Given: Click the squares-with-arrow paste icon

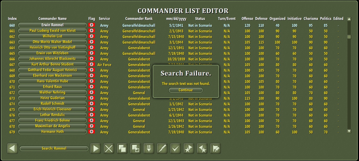Looking at the screenshot, I should click(x=136, y=148).
